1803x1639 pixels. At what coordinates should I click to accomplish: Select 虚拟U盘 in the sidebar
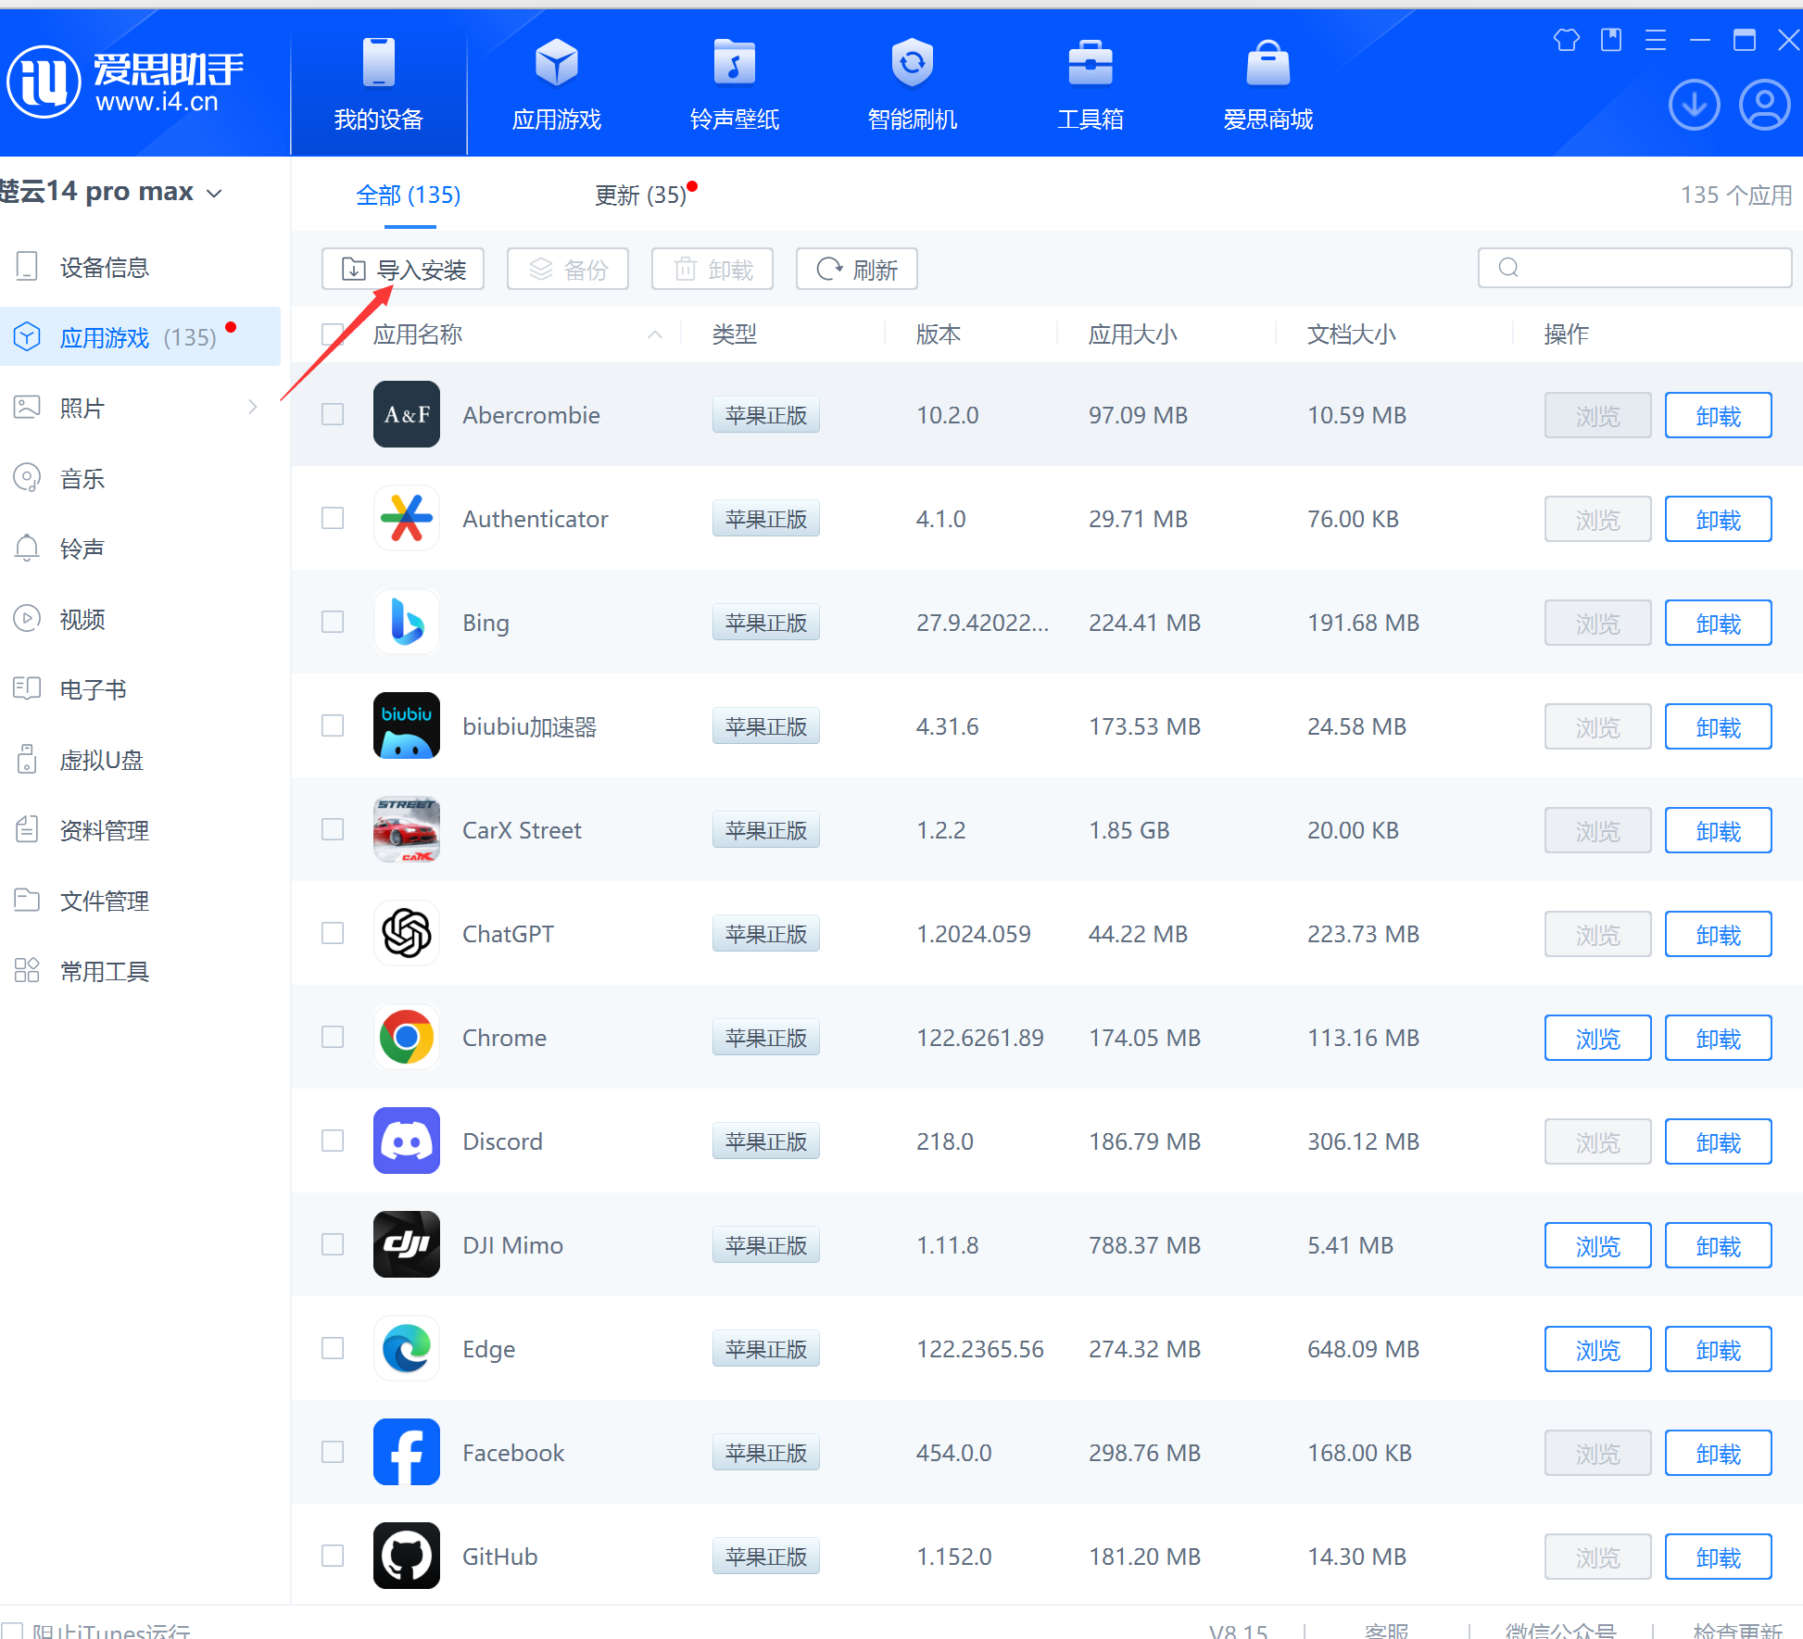coord(102,761)
